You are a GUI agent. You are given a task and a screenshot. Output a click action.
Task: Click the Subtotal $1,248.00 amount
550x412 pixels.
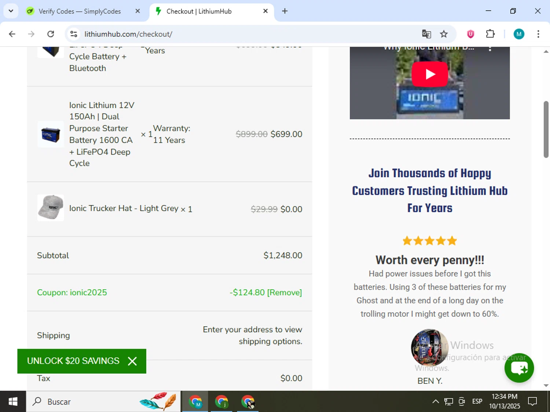point(283,255)
